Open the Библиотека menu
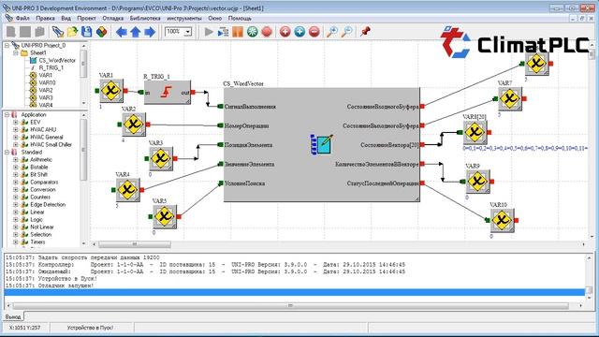599x337 pixels. pyautogui.click(x=145, y=18)
